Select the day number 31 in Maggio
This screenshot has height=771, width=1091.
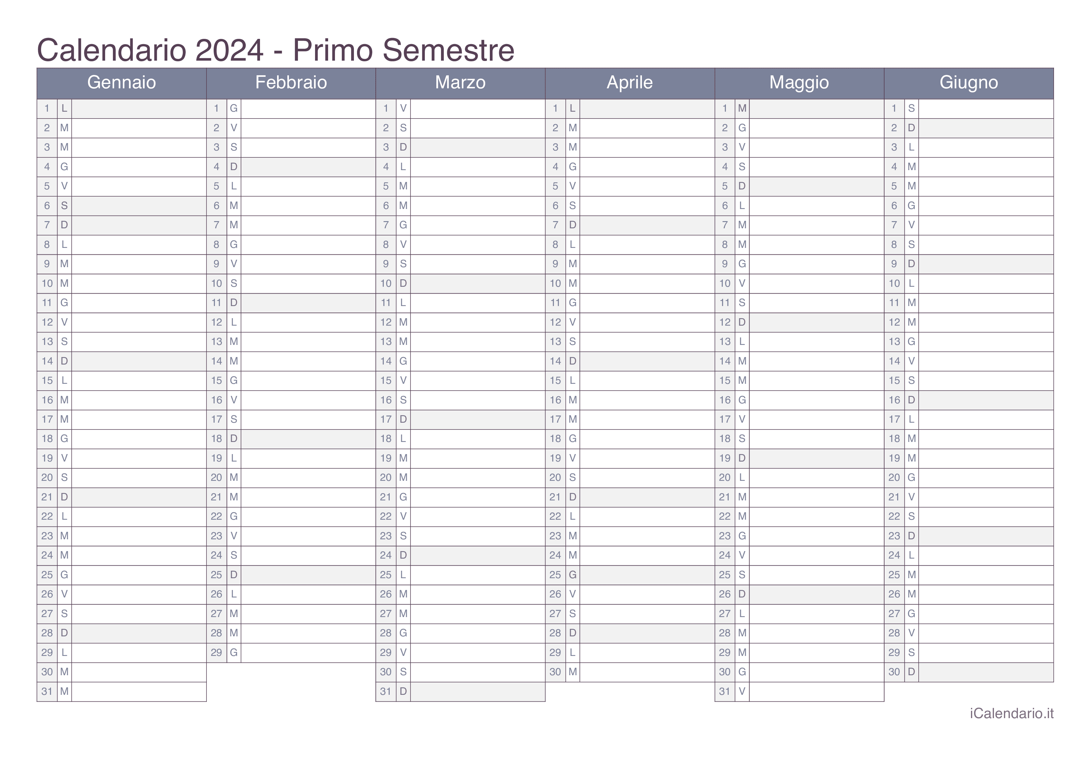coord(725,692)
